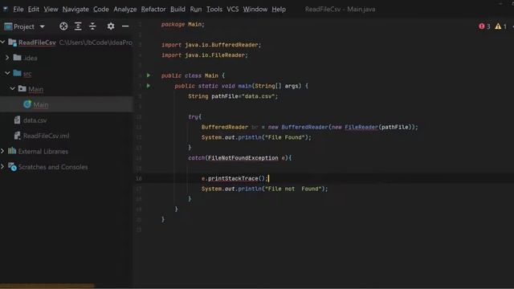This screenshot has height=289, width=514.
Task: Click the package Main declaration
Action: click(182, 25)
